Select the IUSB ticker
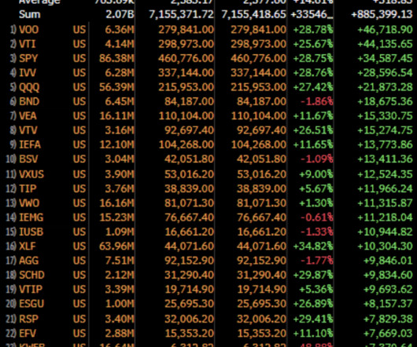The width and height of the screenshot is (417, 347). [x=31, y=232]
